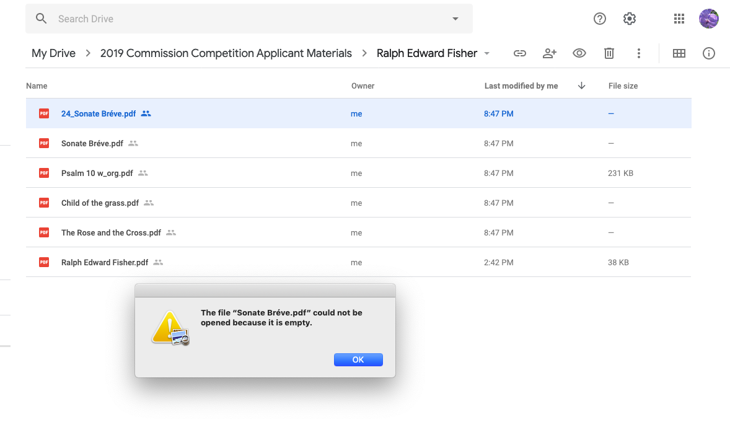
Task: Click the Drive settings gear icon
Action: coord(629,19)
